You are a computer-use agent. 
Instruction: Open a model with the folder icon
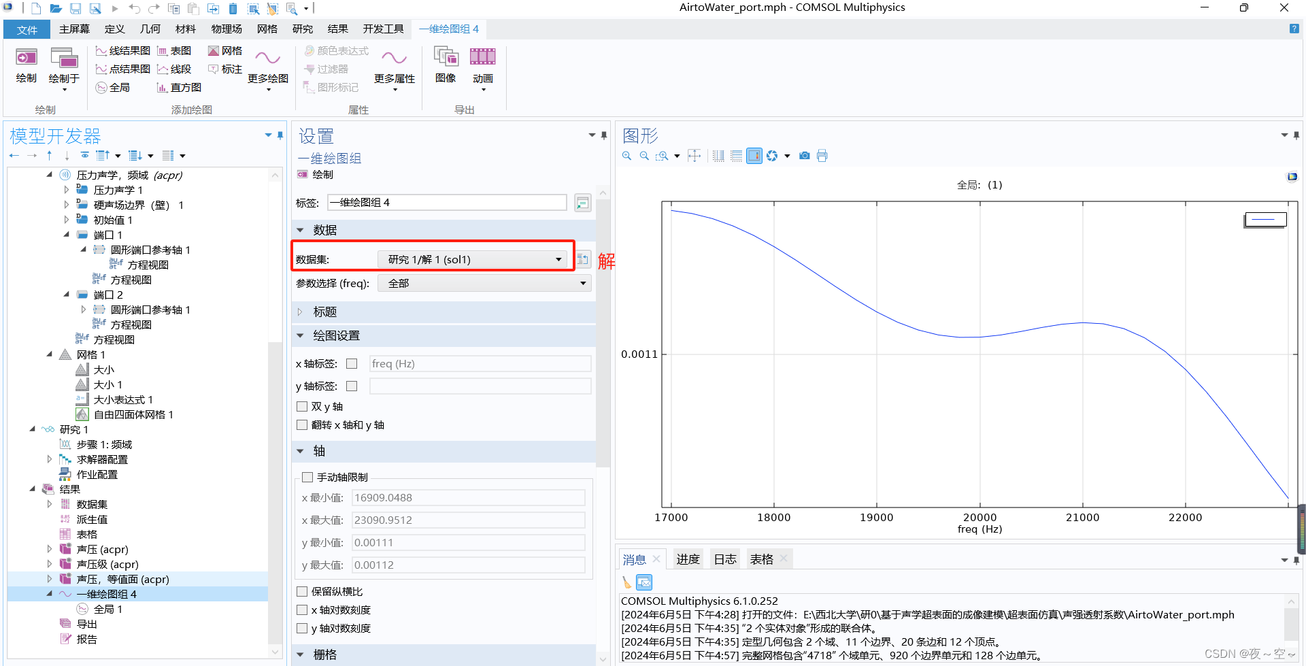coord(56,8)
